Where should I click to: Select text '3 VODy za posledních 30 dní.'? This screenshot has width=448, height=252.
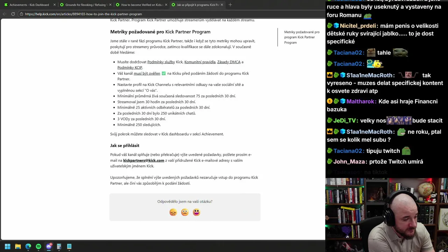click(x=141, y=119)
